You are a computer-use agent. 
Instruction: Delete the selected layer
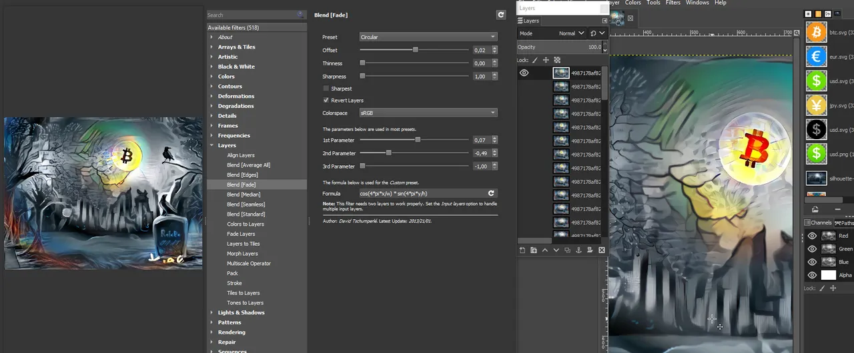pyautogui.click(x=602, y=250)
